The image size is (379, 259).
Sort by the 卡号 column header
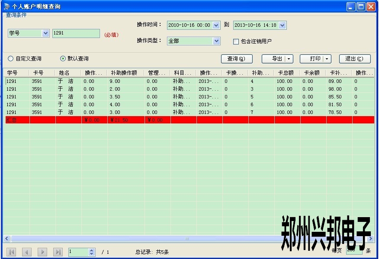tap(42, 73)
